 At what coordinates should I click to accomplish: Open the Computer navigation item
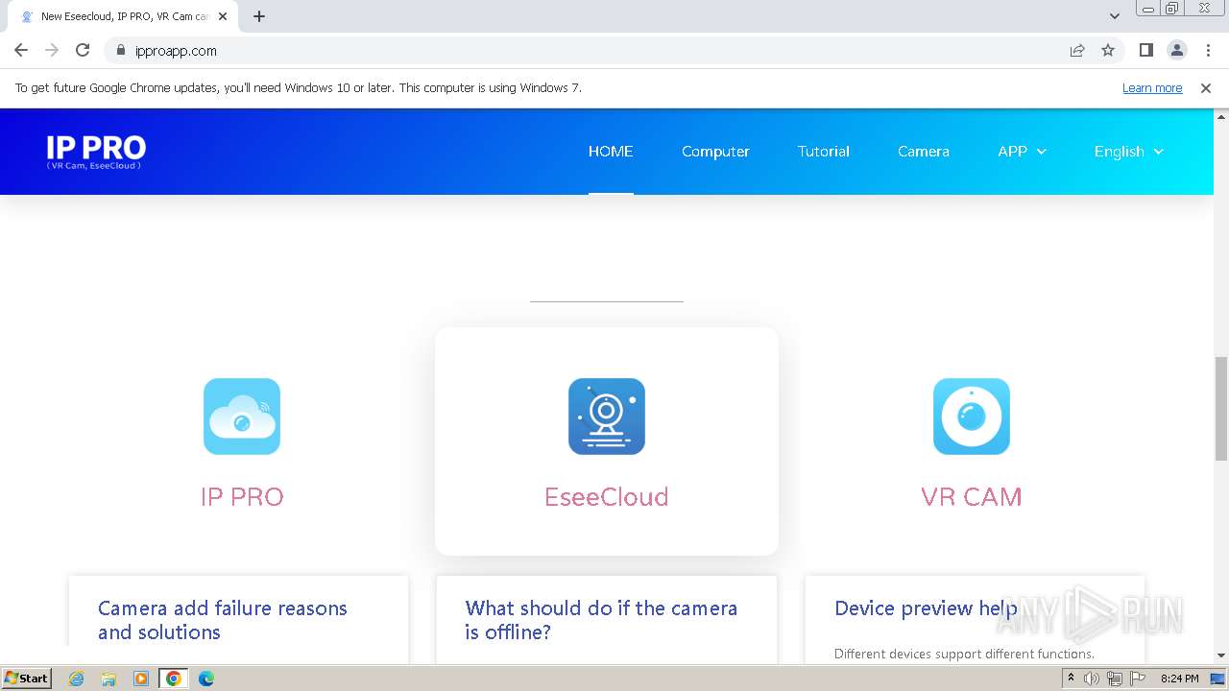[715, 152]
